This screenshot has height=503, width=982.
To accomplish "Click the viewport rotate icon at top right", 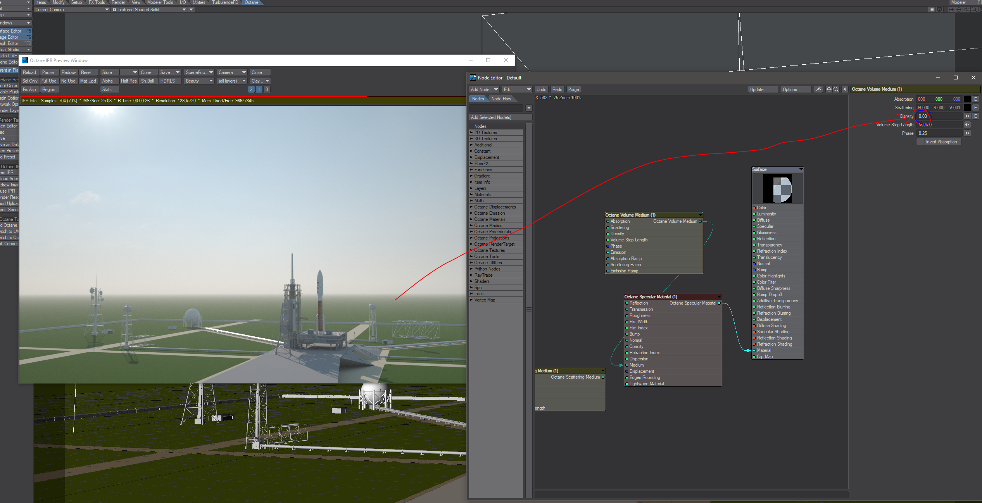I will tap(966, 10).
